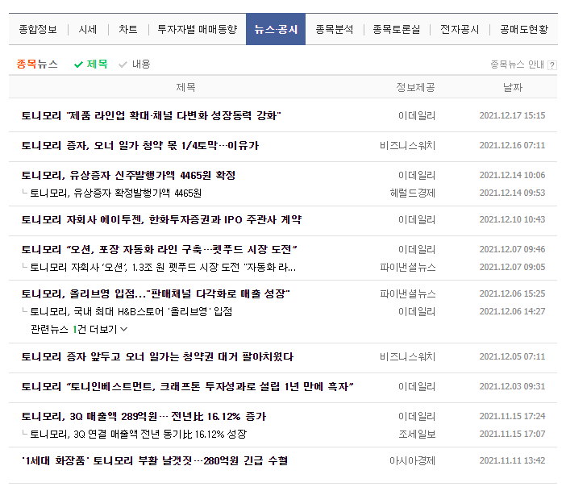The image size is (566, 491).
Task: Open article 3Q 매출액 289억원 전년比 16.12% 증가
Action: [x=144, y=417]
